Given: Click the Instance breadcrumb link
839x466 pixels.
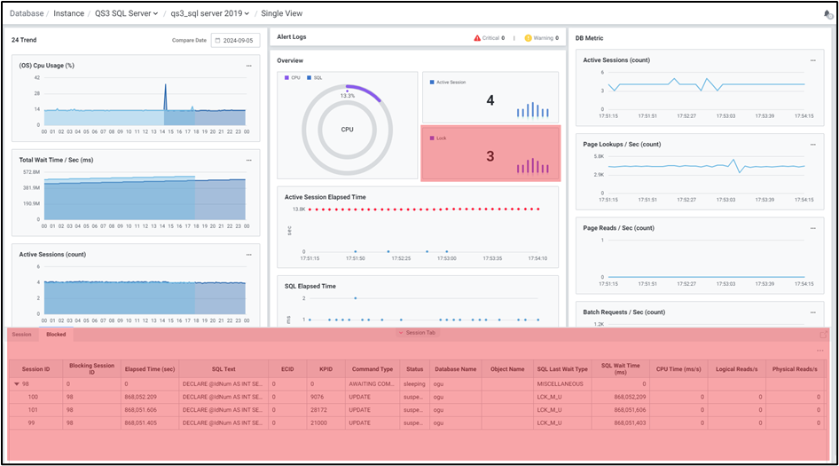Looking at the screenshot, I should pos(69,13).
